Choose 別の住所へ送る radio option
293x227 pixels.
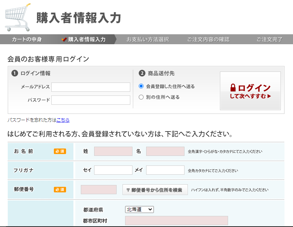141,97
